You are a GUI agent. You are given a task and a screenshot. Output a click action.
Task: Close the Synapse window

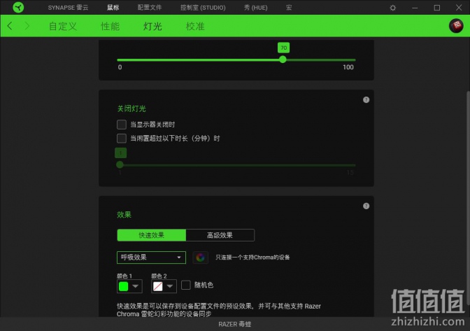coord(459,8)
